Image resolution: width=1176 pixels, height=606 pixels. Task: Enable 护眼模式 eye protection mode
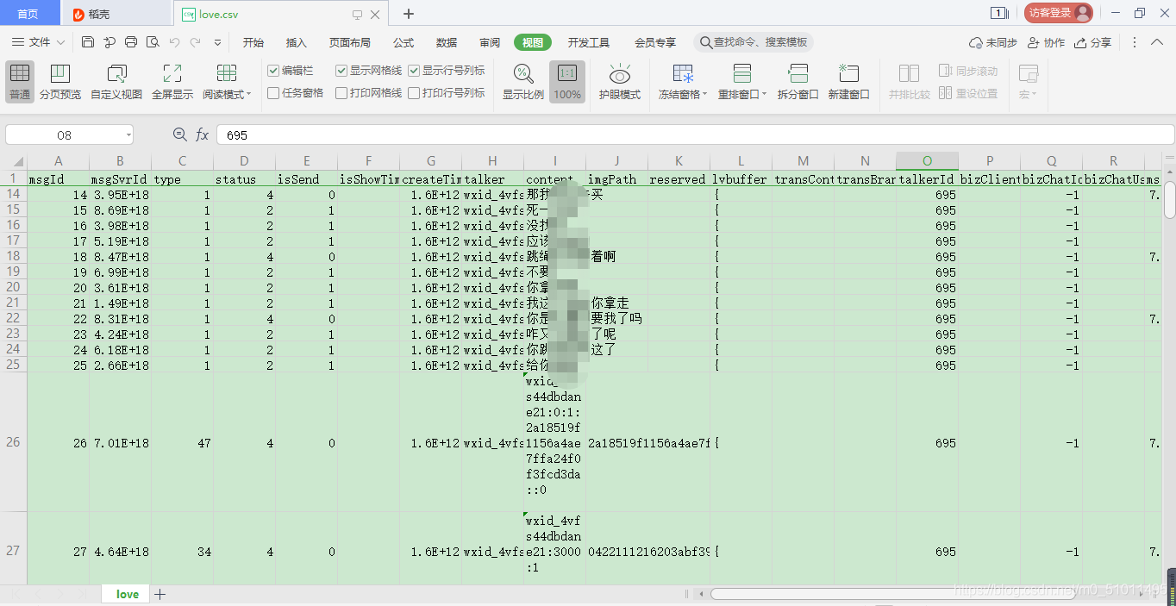click(x=620, y=82)
